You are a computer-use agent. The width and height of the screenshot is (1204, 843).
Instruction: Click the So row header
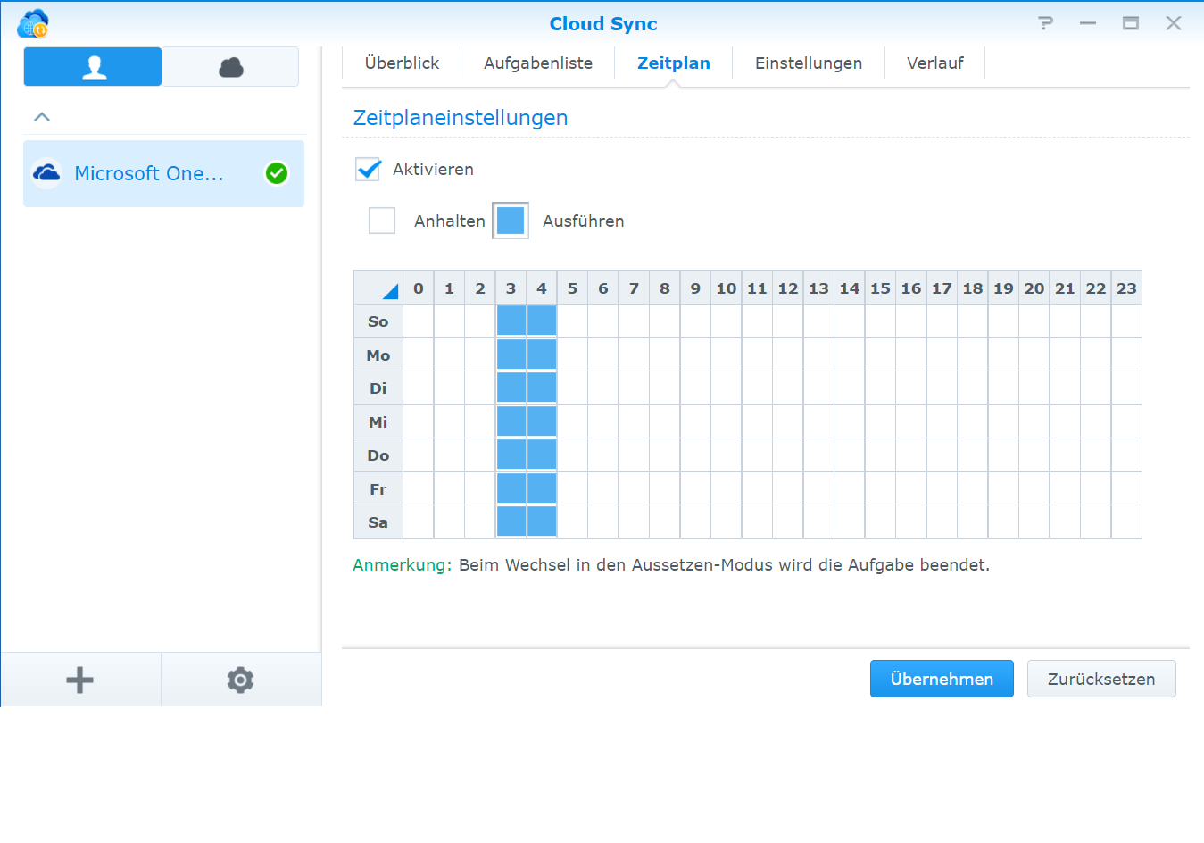(x=378, y=321)
